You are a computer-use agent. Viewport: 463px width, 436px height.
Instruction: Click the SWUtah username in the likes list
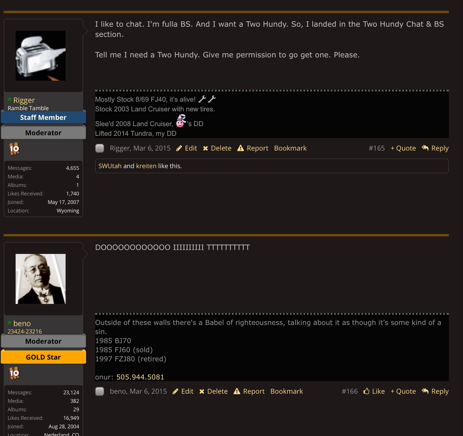pos(110,166)
